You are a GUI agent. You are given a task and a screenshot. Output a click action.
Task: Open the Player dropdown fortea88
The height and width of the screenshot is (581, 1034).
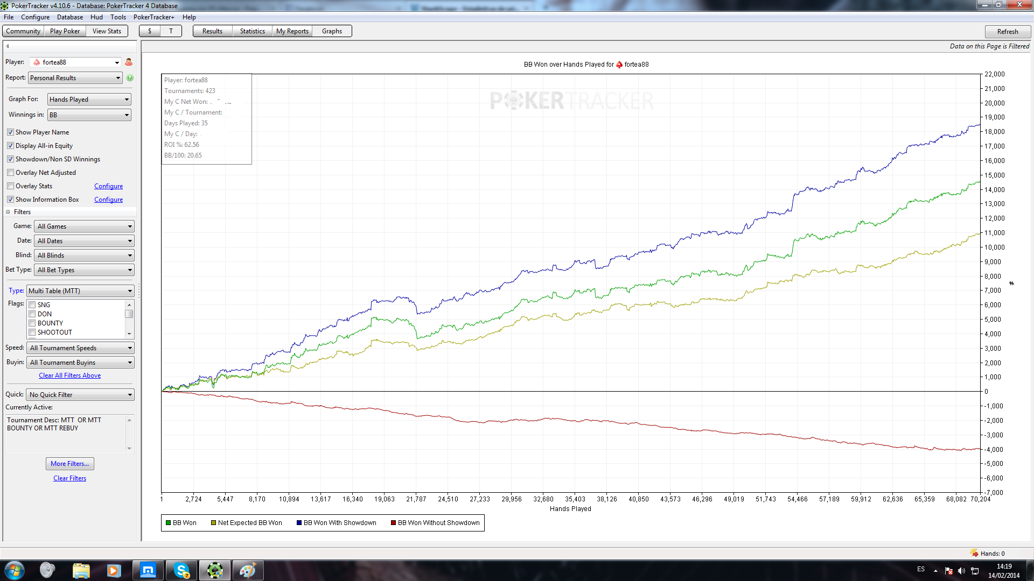[75, 62]
